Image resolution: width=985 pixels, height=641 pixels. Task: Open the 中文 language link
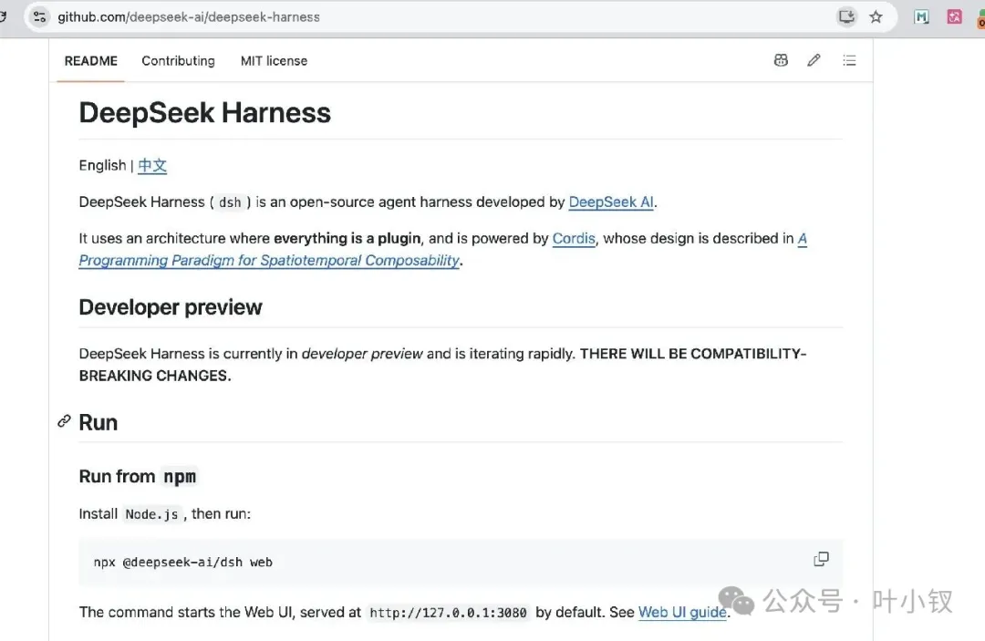click(152, 165)
